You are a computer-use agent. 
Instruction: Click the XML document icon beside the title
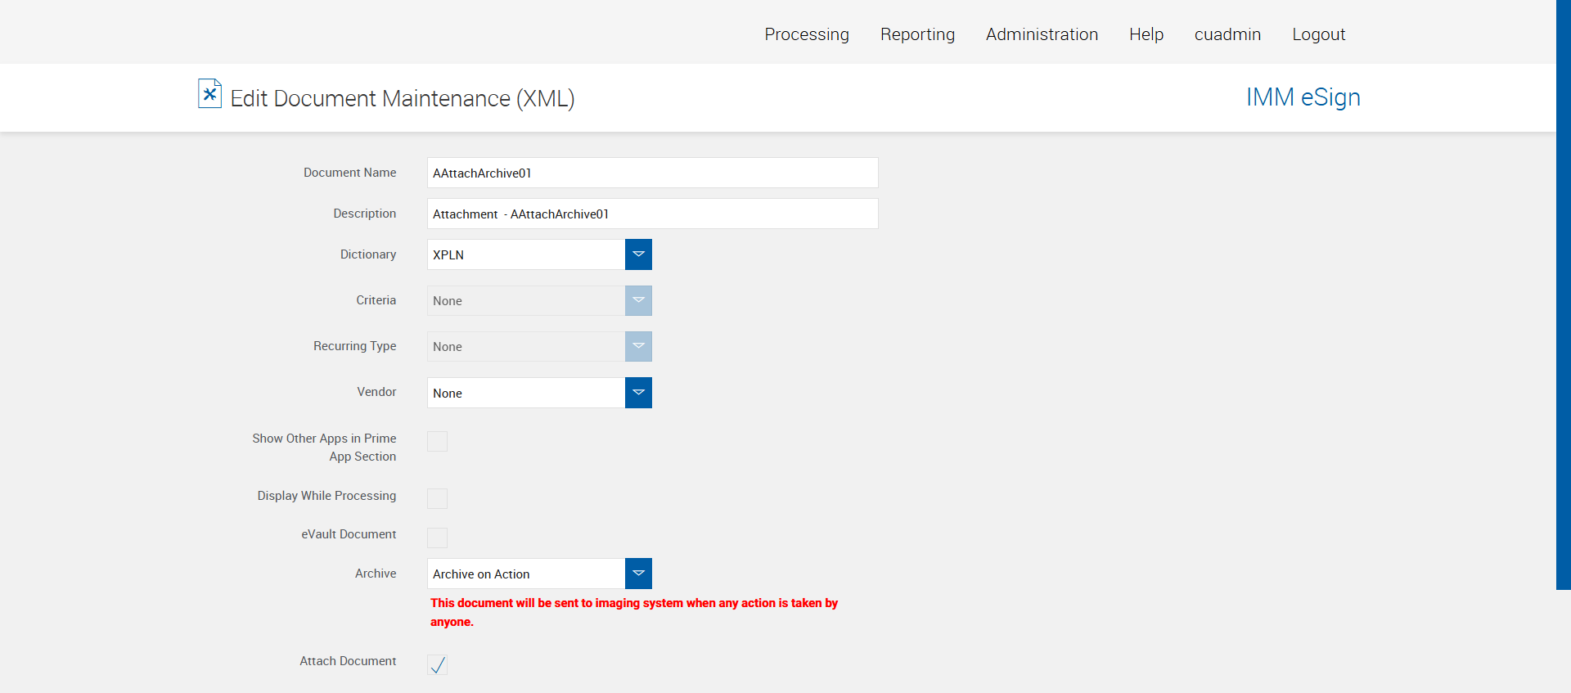(209, 94)
